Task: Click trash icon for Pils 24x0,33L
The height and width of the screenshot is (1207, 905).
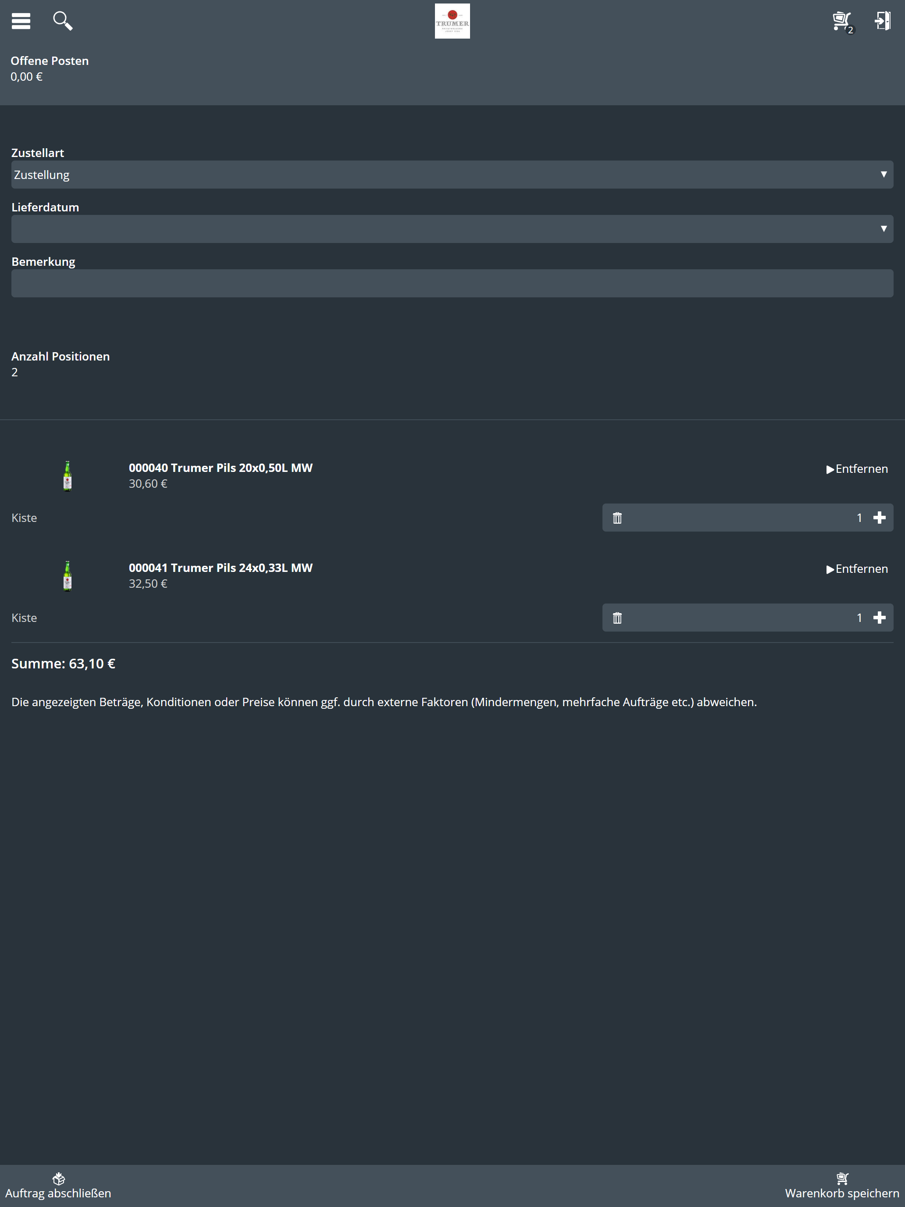Action: pyautogui.click(x=617, y=618)
